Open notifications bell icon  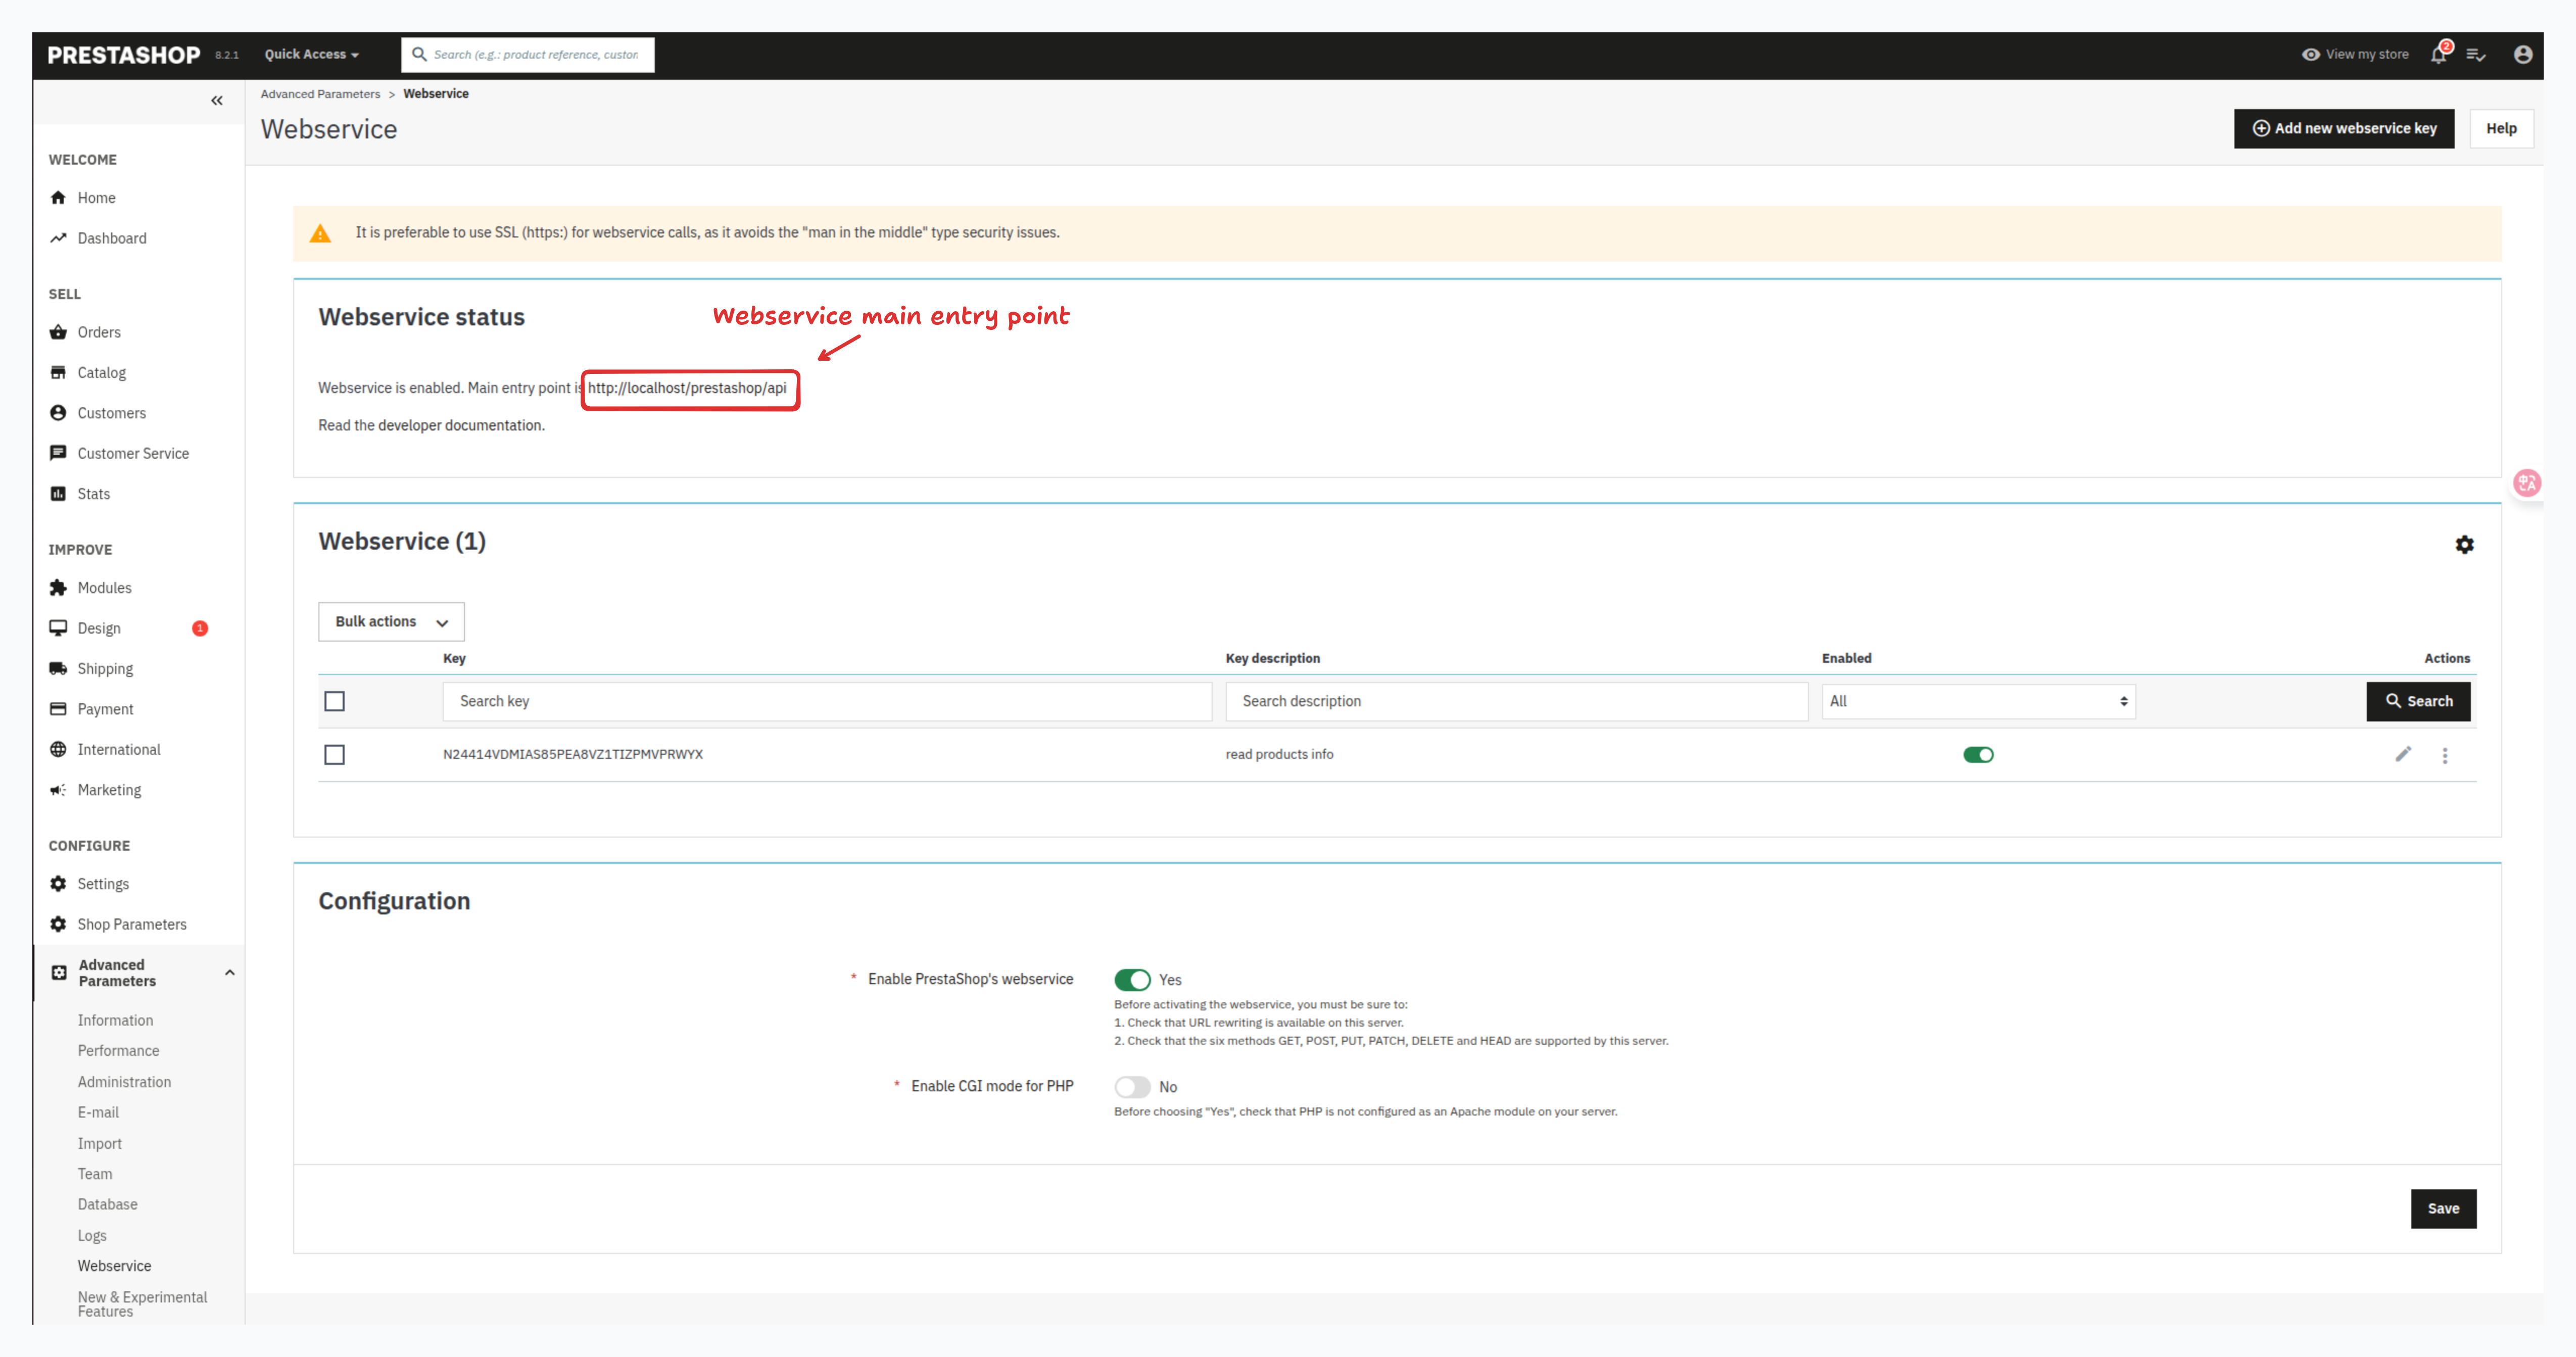(2438, 54)
